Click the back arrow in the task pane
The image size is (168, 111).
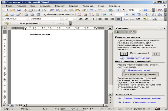point(117,32)
